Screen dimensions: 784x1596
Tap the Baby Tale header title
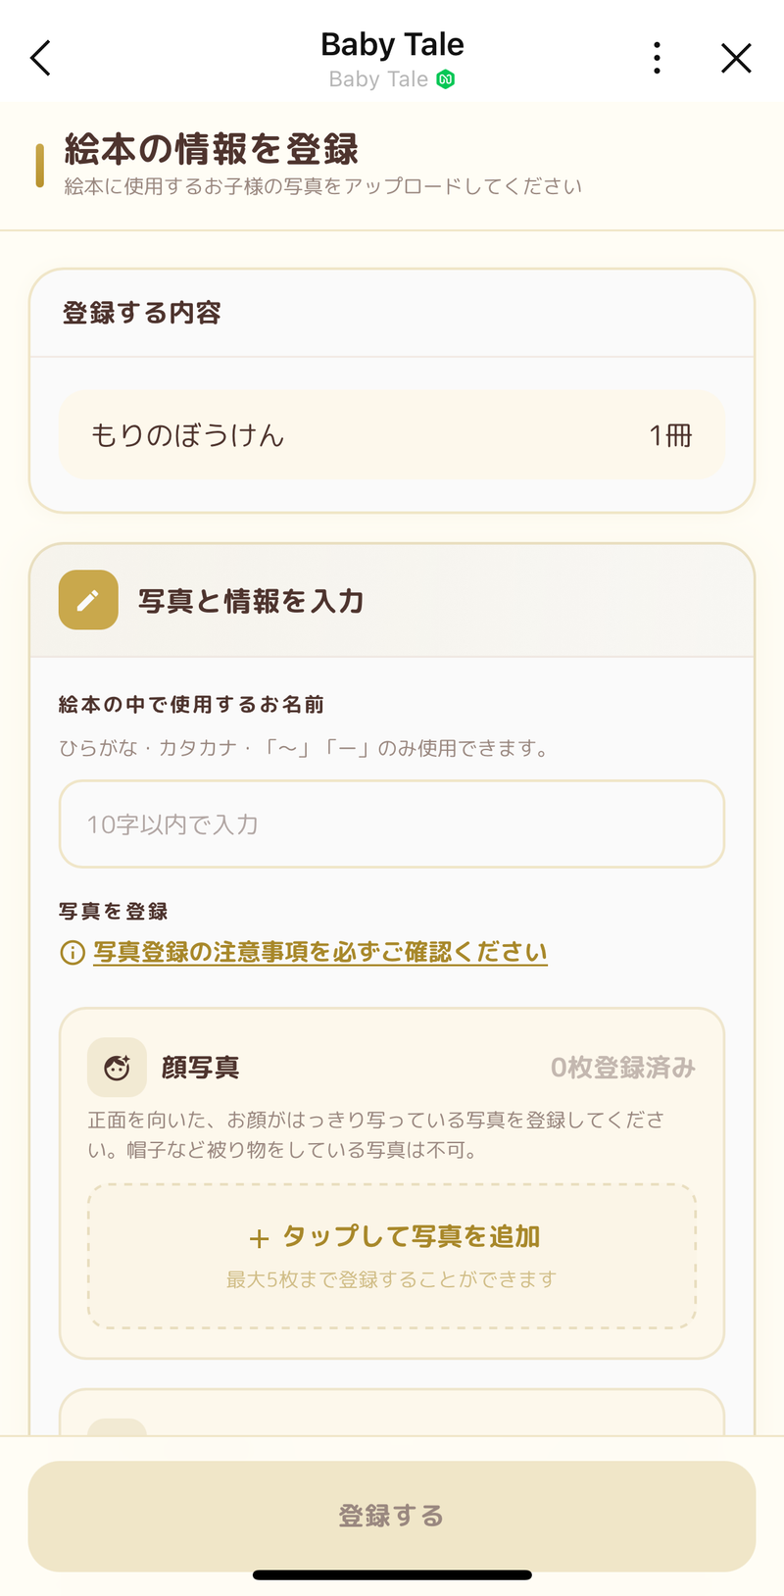click(x=392, y=45)
